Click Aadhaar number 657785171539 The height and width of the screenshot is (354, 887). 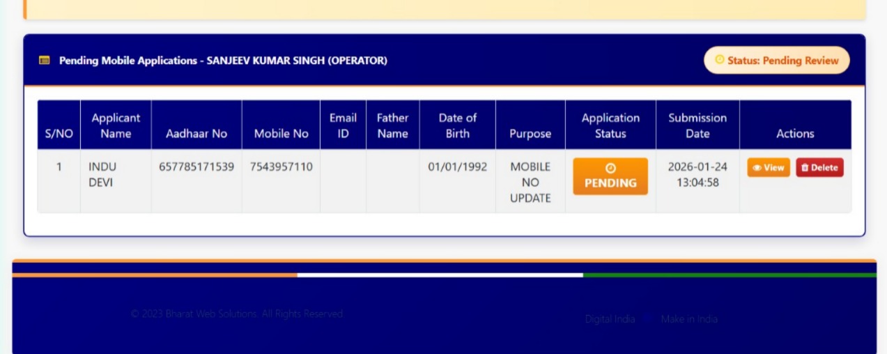point(196,167)
